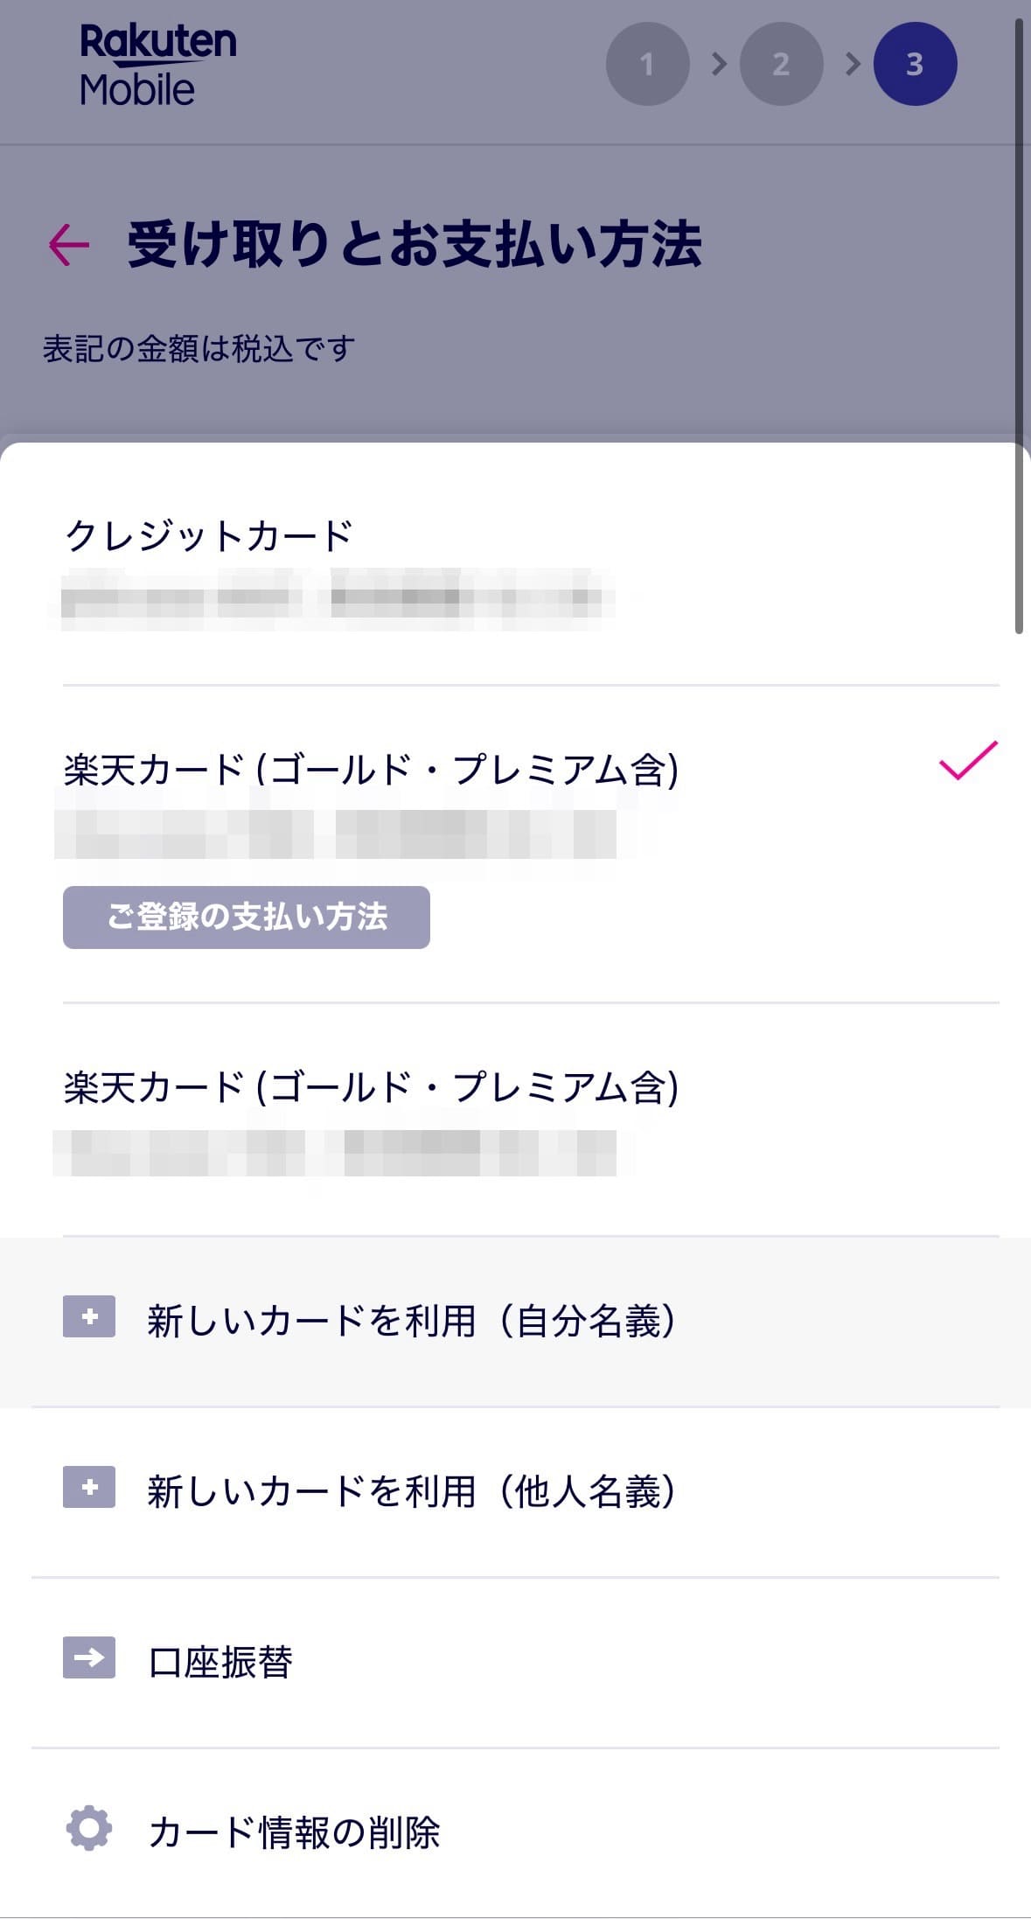Open the 口座振替 payment option
Viewport: 1031px width, 1919px height.
click(x=220, y=1662)
